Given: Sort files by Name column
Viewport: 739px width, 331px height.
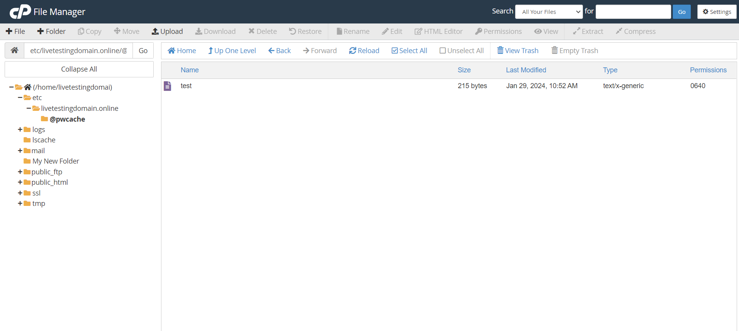Looking at the screenshot, I should pyautogui.click(x=190, y=70).
